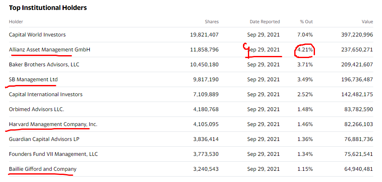The width and height of the screenshot is (382, 182).
Task: Click the date in Founders Fund VII row
Action: coord(264,154)
